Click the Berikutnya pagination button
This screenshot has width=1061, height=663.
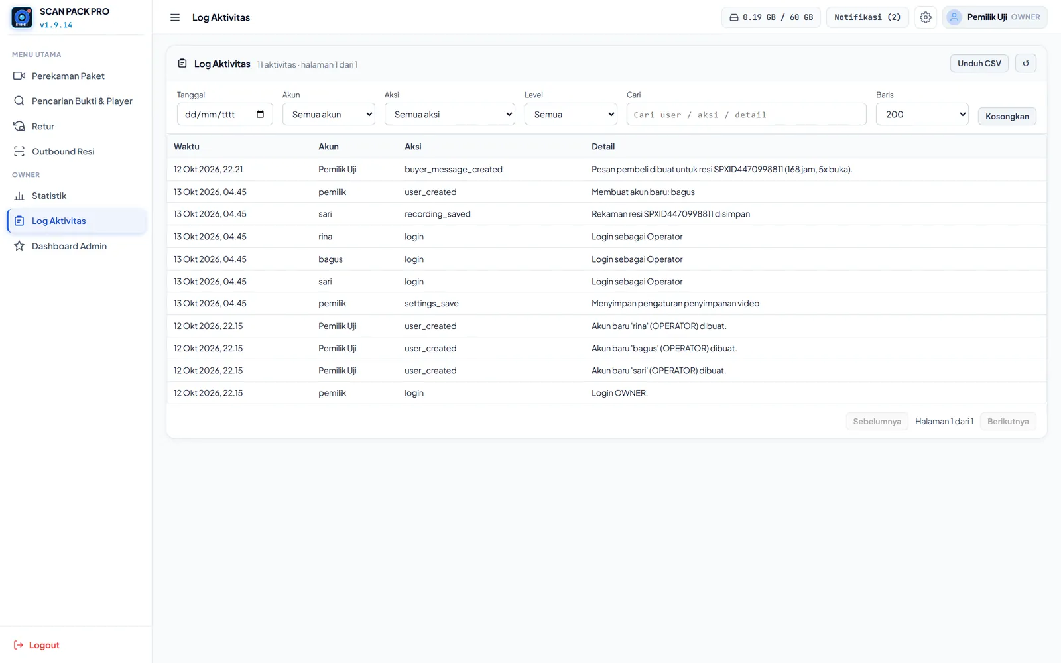(1008, 422)
